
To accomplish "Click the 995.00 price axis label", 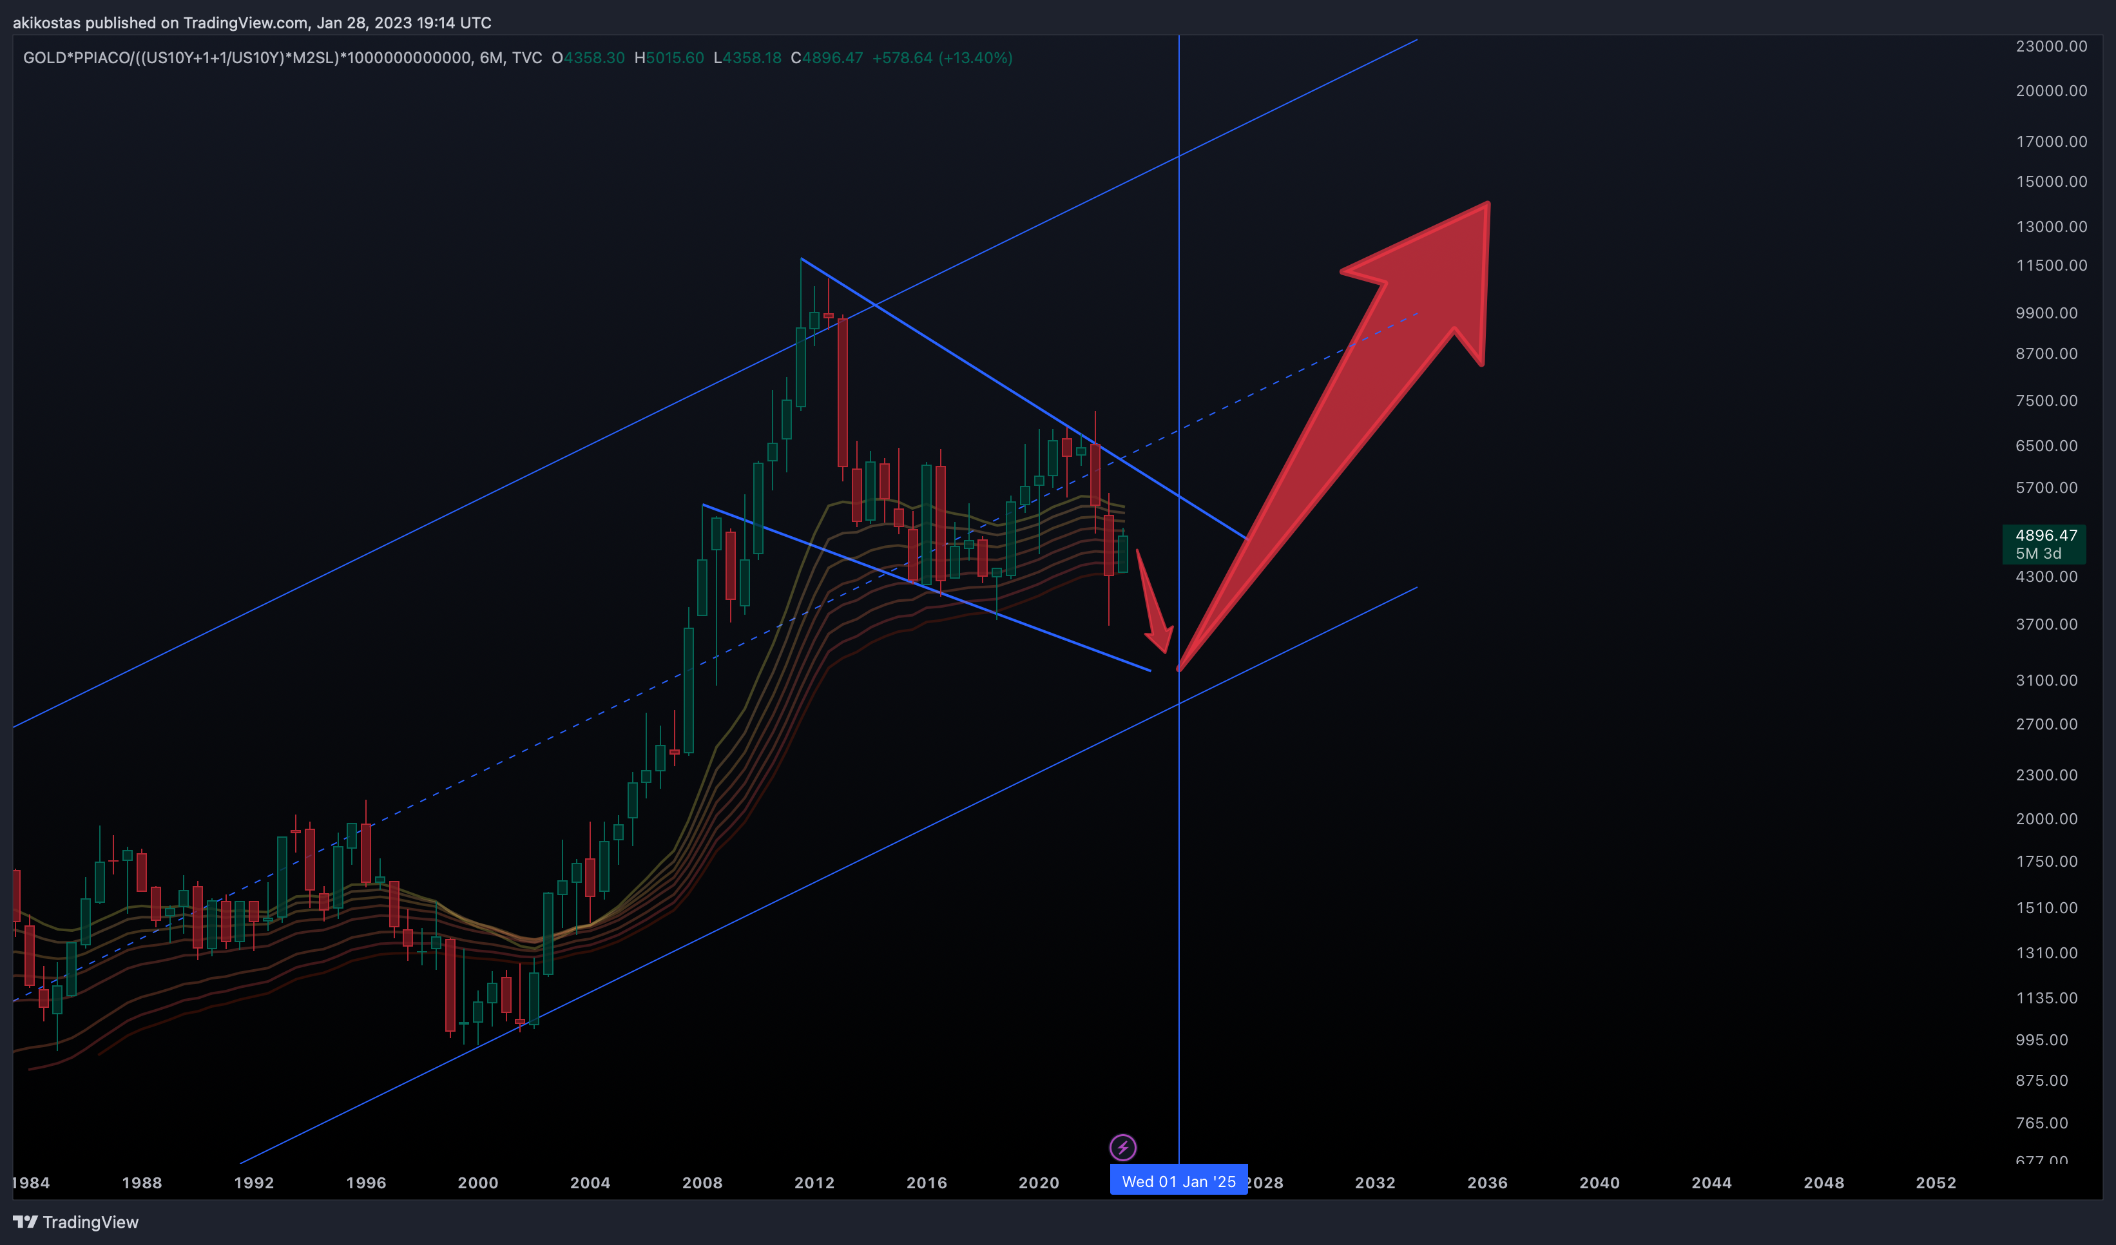I will (x=2041, y=1040).
